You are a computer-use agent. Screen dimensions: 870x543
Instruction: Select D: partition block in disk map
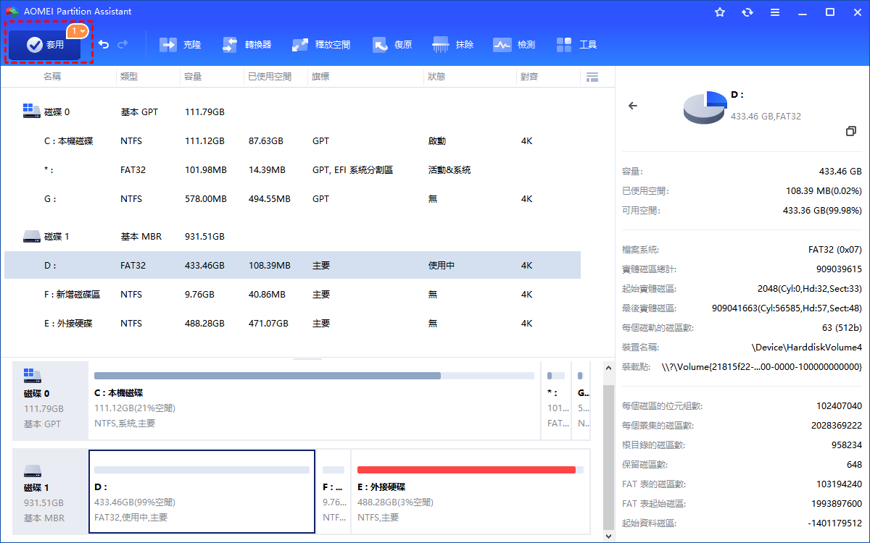202,492
